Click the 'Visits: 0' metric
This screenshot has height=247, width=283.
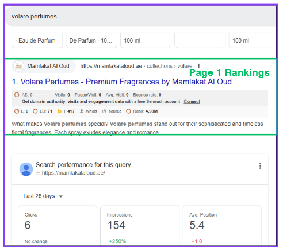(62, 95)
